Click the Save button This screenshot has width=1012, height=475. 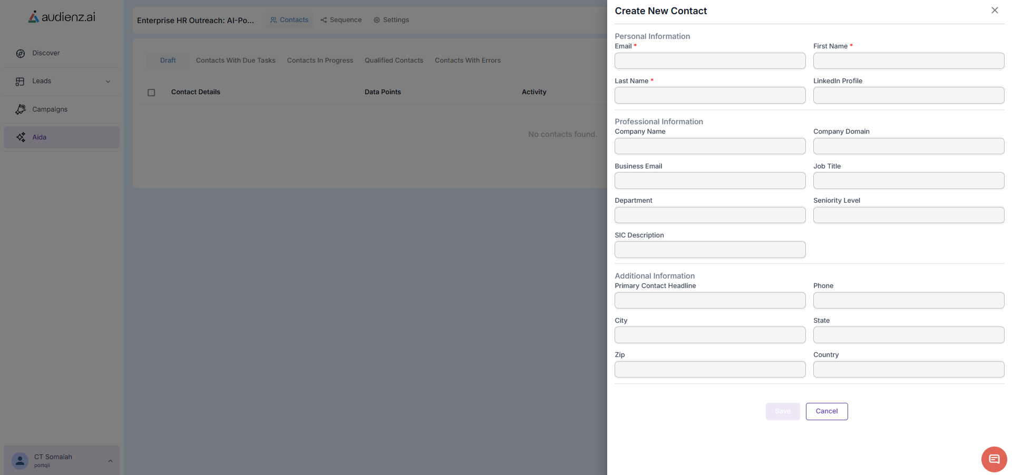point(783,411)
